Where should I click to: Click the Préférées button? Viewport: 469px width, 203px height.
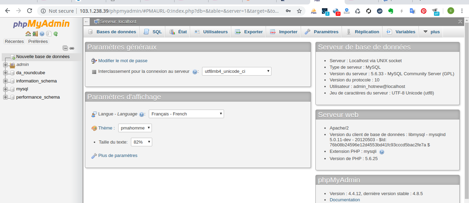point(38,42)
